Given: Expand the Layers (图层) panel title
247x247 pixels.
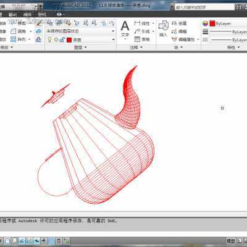Looking at the screenshot, I should (80, 48).
